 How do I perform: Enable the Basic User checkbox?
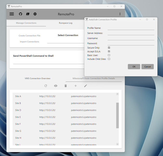tap(109, 55)
